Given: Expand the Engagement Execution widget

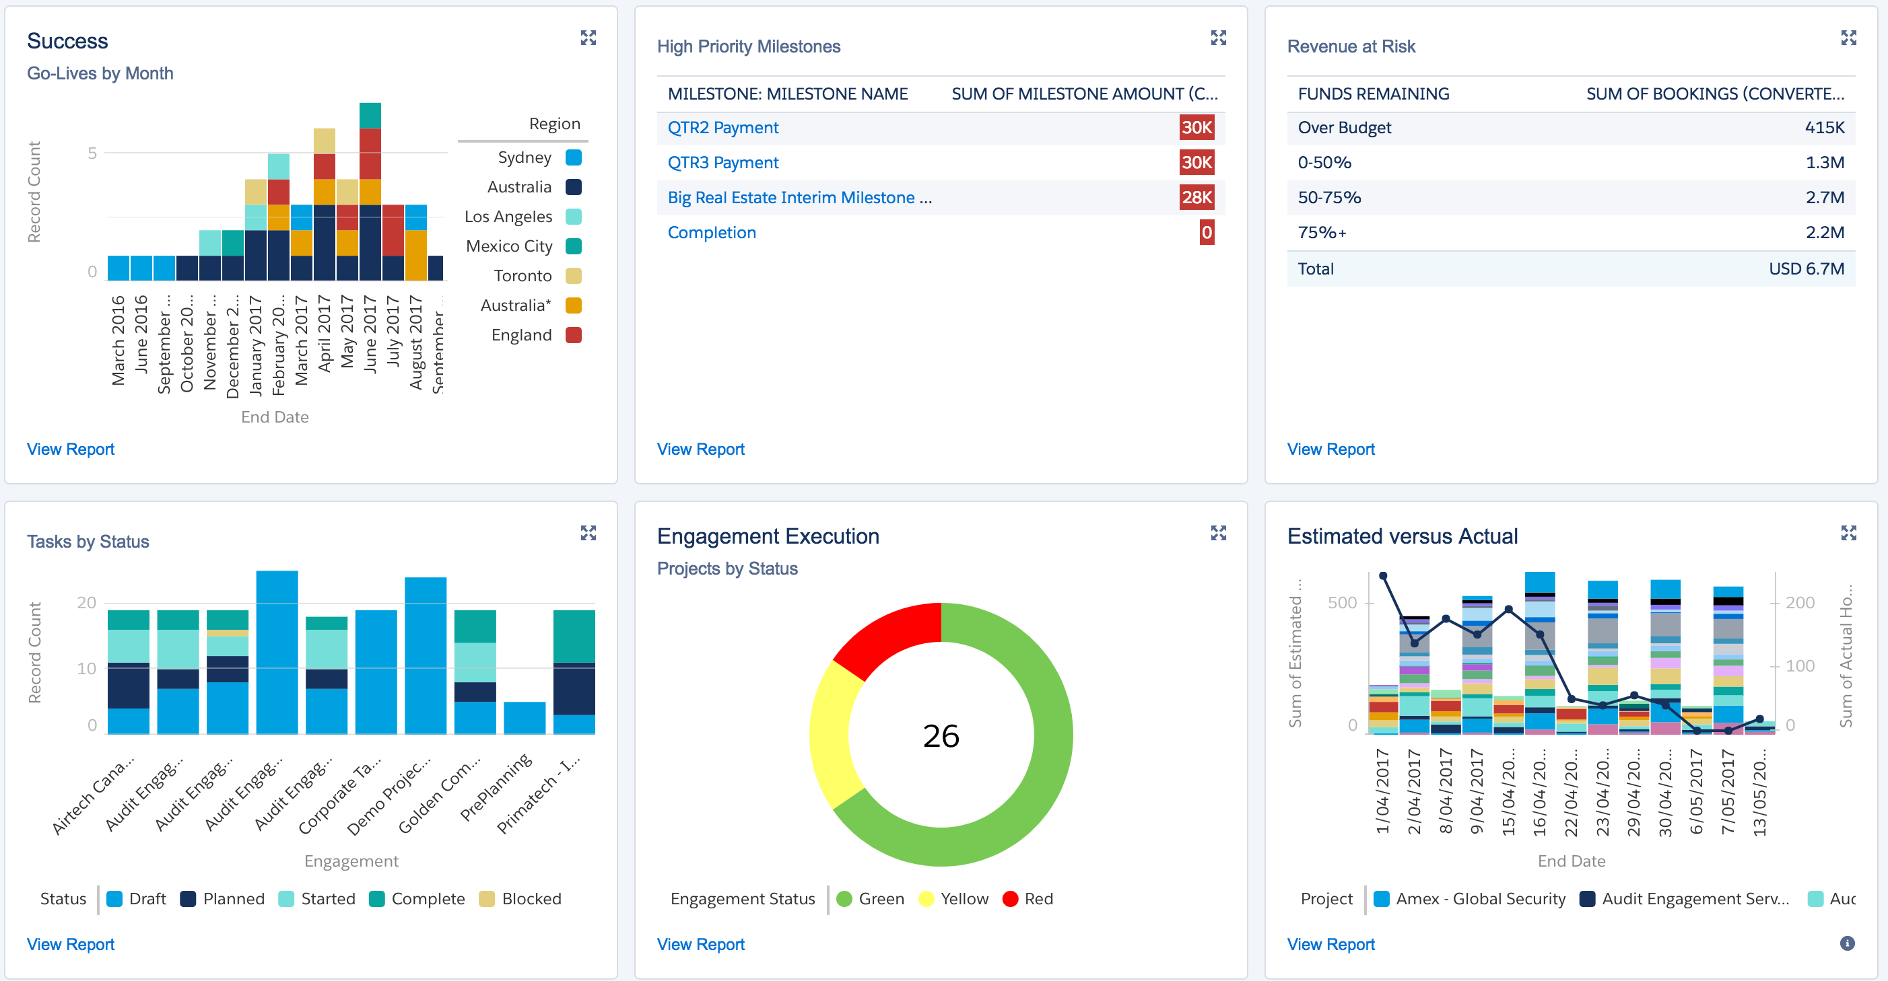Looking at the screenshot, I should [x=1217, y=533].
